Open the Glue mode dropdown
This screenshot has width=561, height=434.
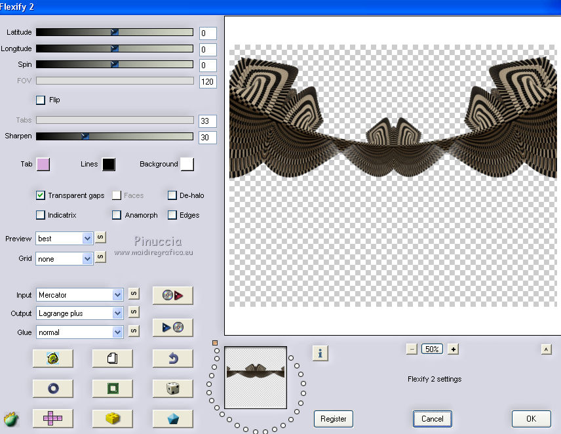80,332
